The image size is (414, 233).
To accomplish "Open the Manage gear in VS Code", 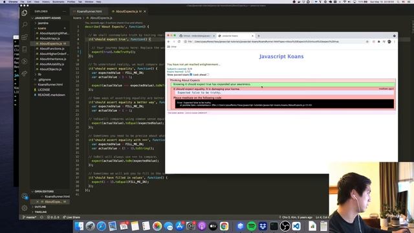I will (x=25, y=208).
